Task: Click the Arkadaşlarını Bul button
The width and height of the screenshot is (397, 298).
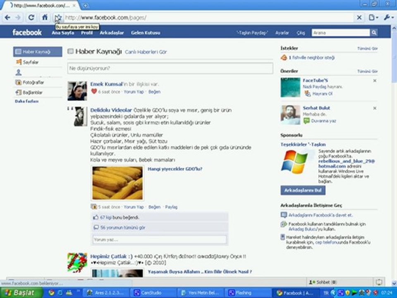Action: [303, 190]
